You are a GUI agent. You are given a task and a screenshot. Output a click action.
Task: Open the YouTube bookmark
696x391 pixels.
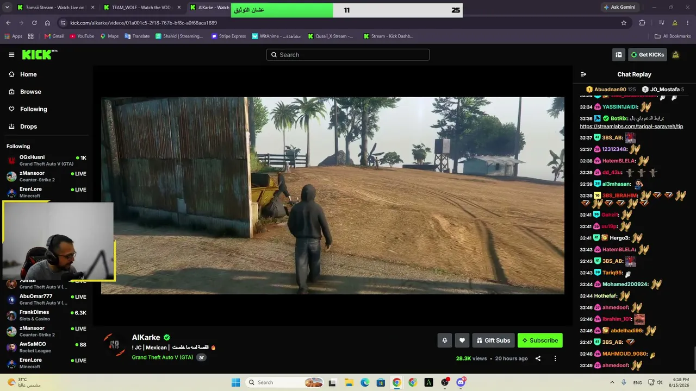[x=82, y=36]
